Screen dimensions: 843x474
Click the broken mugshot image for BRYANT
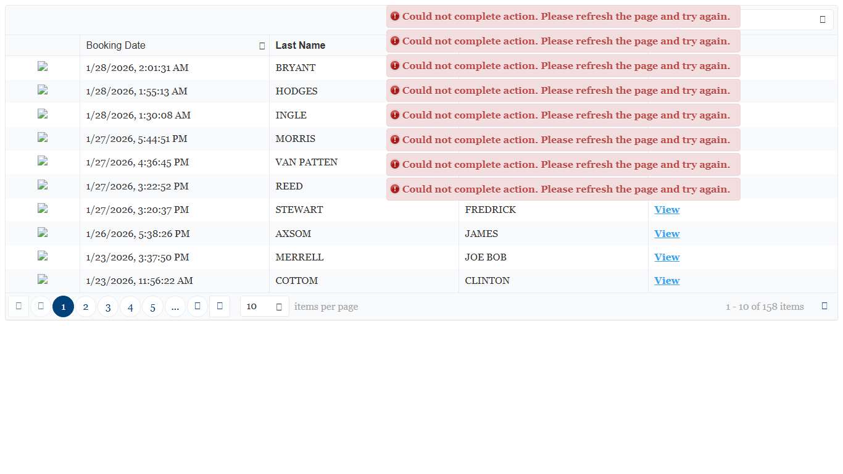pyautogui.click(x=43, y=67)
